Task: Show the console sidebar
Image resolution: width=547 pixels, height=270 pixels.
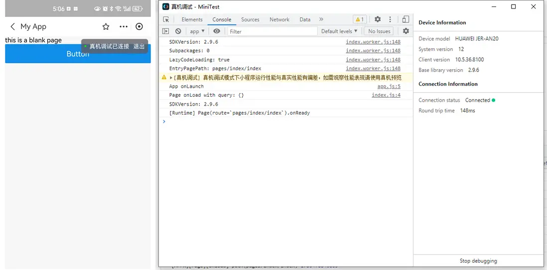Action: coord(166,31)
